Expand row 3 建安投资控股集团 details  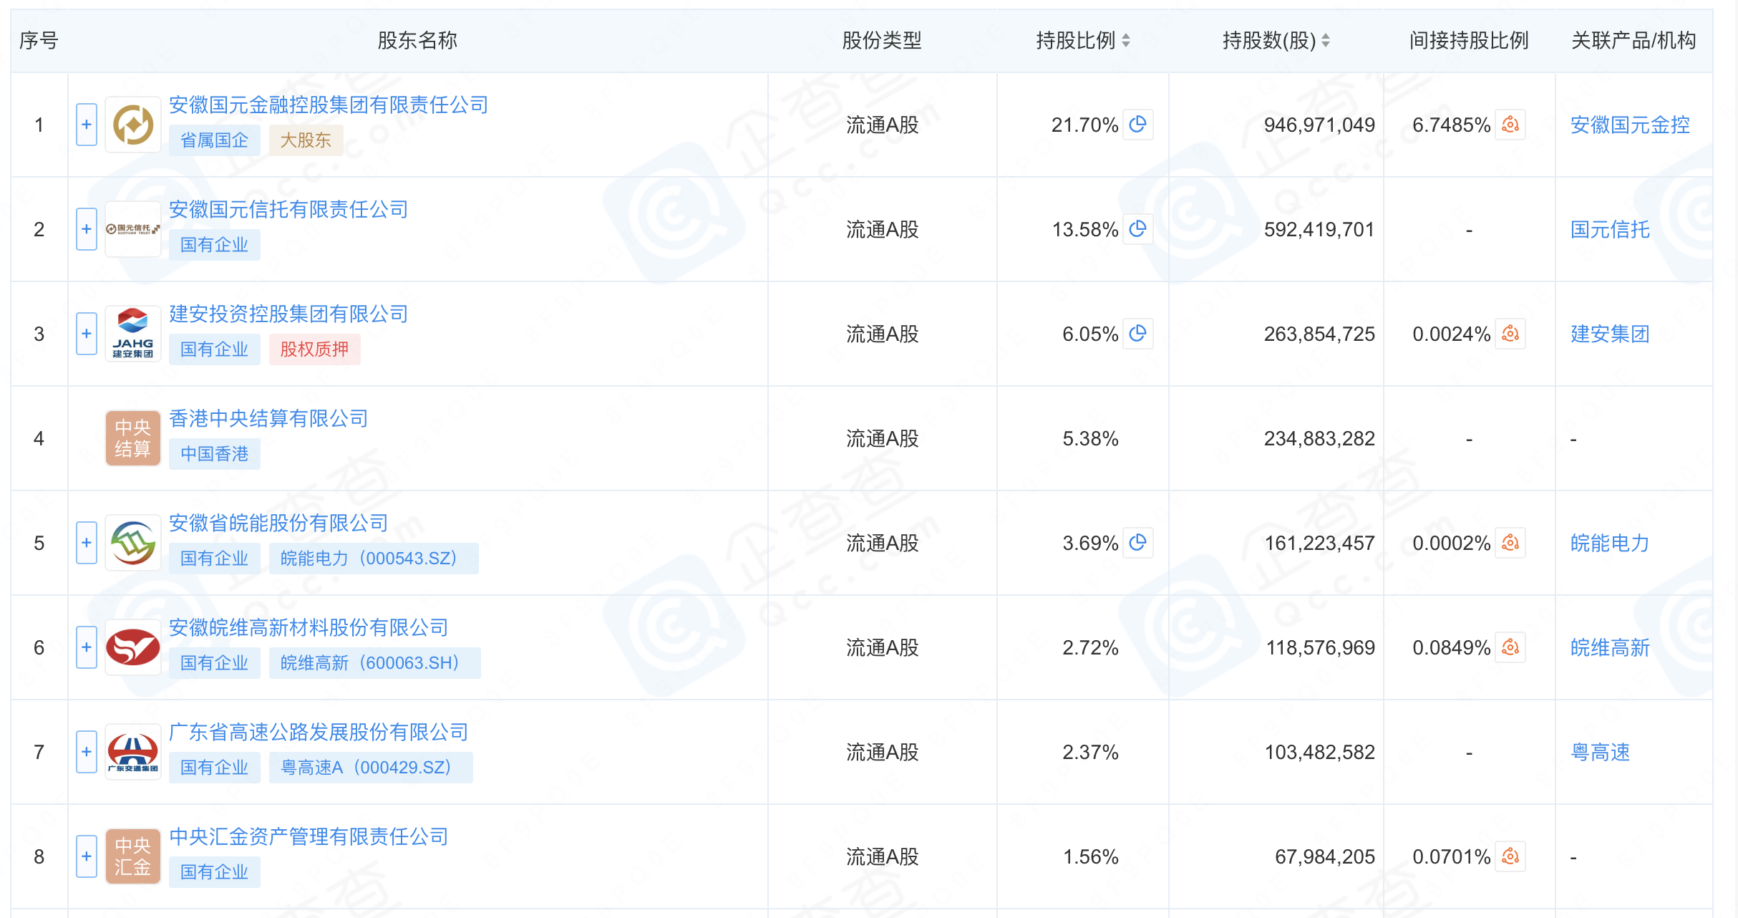tap(87, 334)
